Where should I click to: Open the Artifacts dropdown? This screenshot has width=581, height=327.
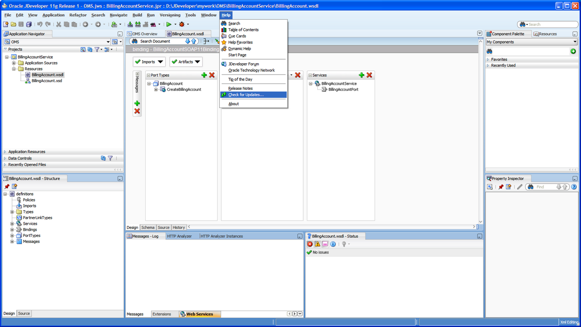[186, 62]
